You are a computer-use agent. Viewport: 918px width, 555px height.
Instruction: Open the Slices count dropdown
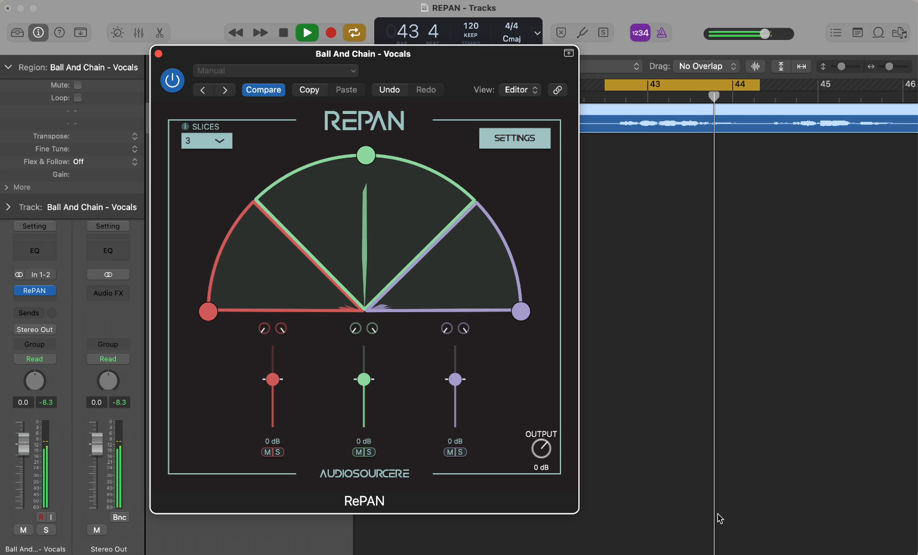point(207,141)
